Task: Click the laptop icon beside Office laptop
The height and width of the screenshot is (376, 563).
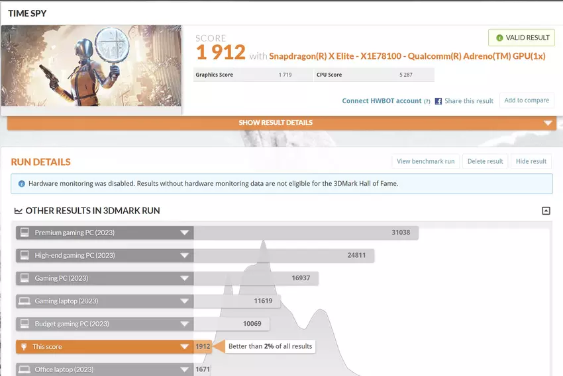Action: (25, 369)
